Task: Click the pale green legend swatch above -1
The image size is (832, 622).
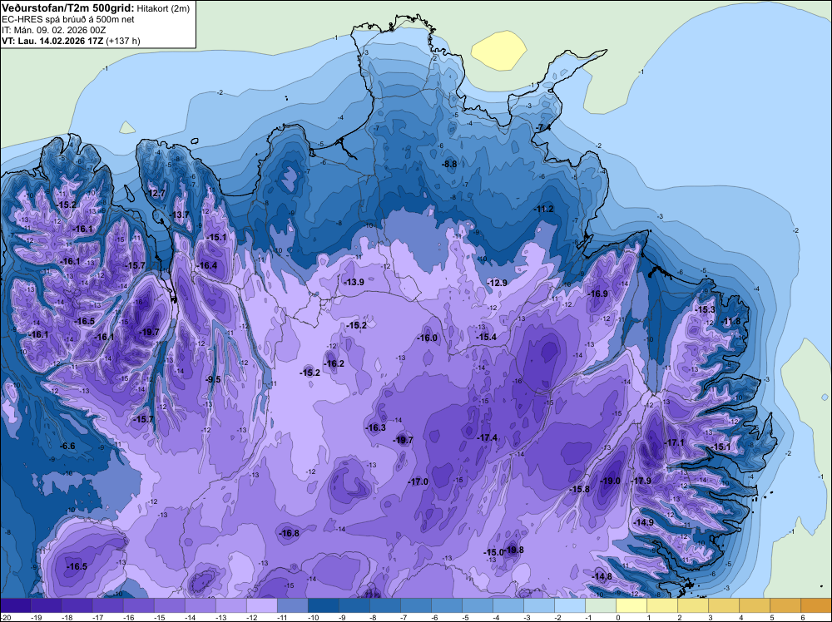Action: (x=600, y=605)
